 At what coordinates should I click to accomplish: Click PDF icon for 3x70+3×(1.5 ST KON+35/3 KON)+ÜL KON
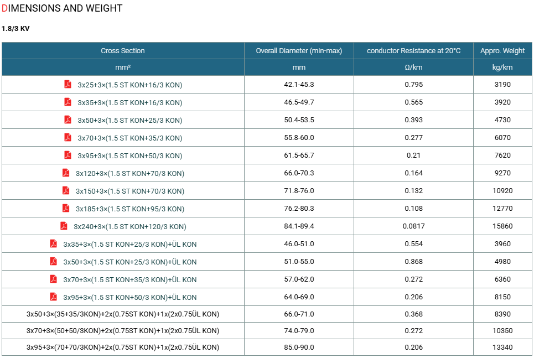[x=54, y=279]
